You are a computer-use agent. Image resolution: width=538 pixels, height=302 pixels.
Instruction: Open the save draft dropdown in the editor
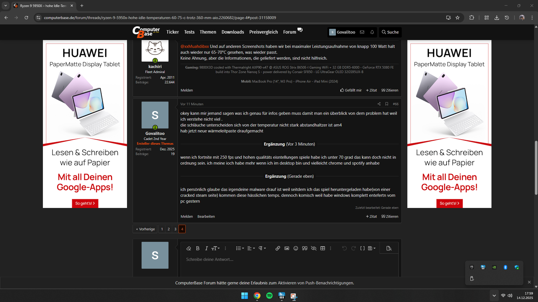372,248
